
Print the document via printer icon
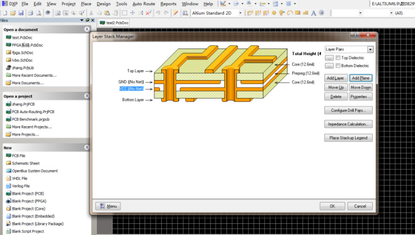(x=30, y=13)
